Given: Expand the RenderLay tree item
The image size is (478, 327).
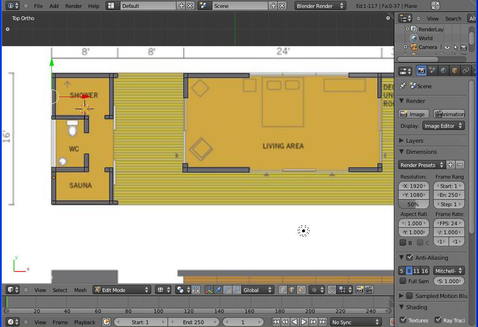Looking at the screenshot, I should [407, 29].
